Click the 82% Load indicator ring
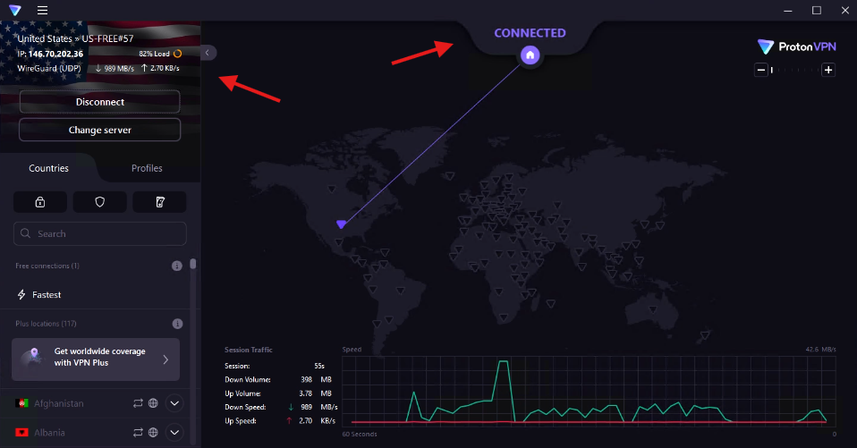 (x=177, y=54)
